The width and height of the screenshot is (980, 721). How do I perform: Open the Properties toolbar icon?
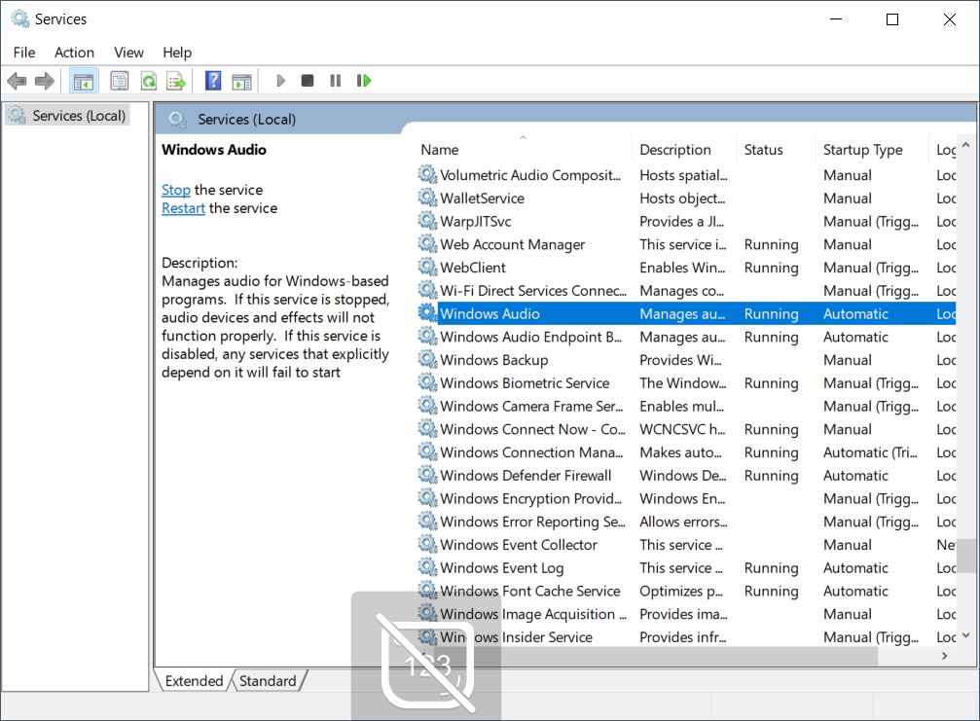pos(120,81)
